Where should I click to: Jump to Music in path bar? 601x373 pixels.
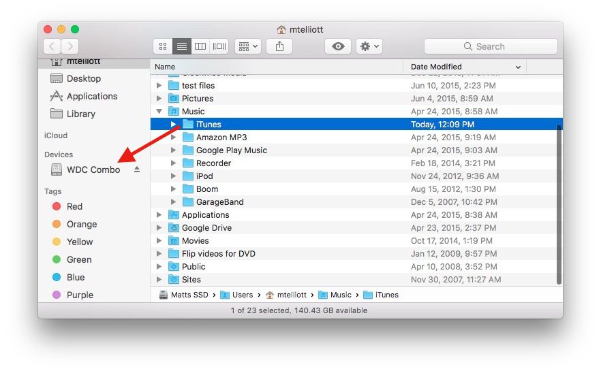coord(335,295)
